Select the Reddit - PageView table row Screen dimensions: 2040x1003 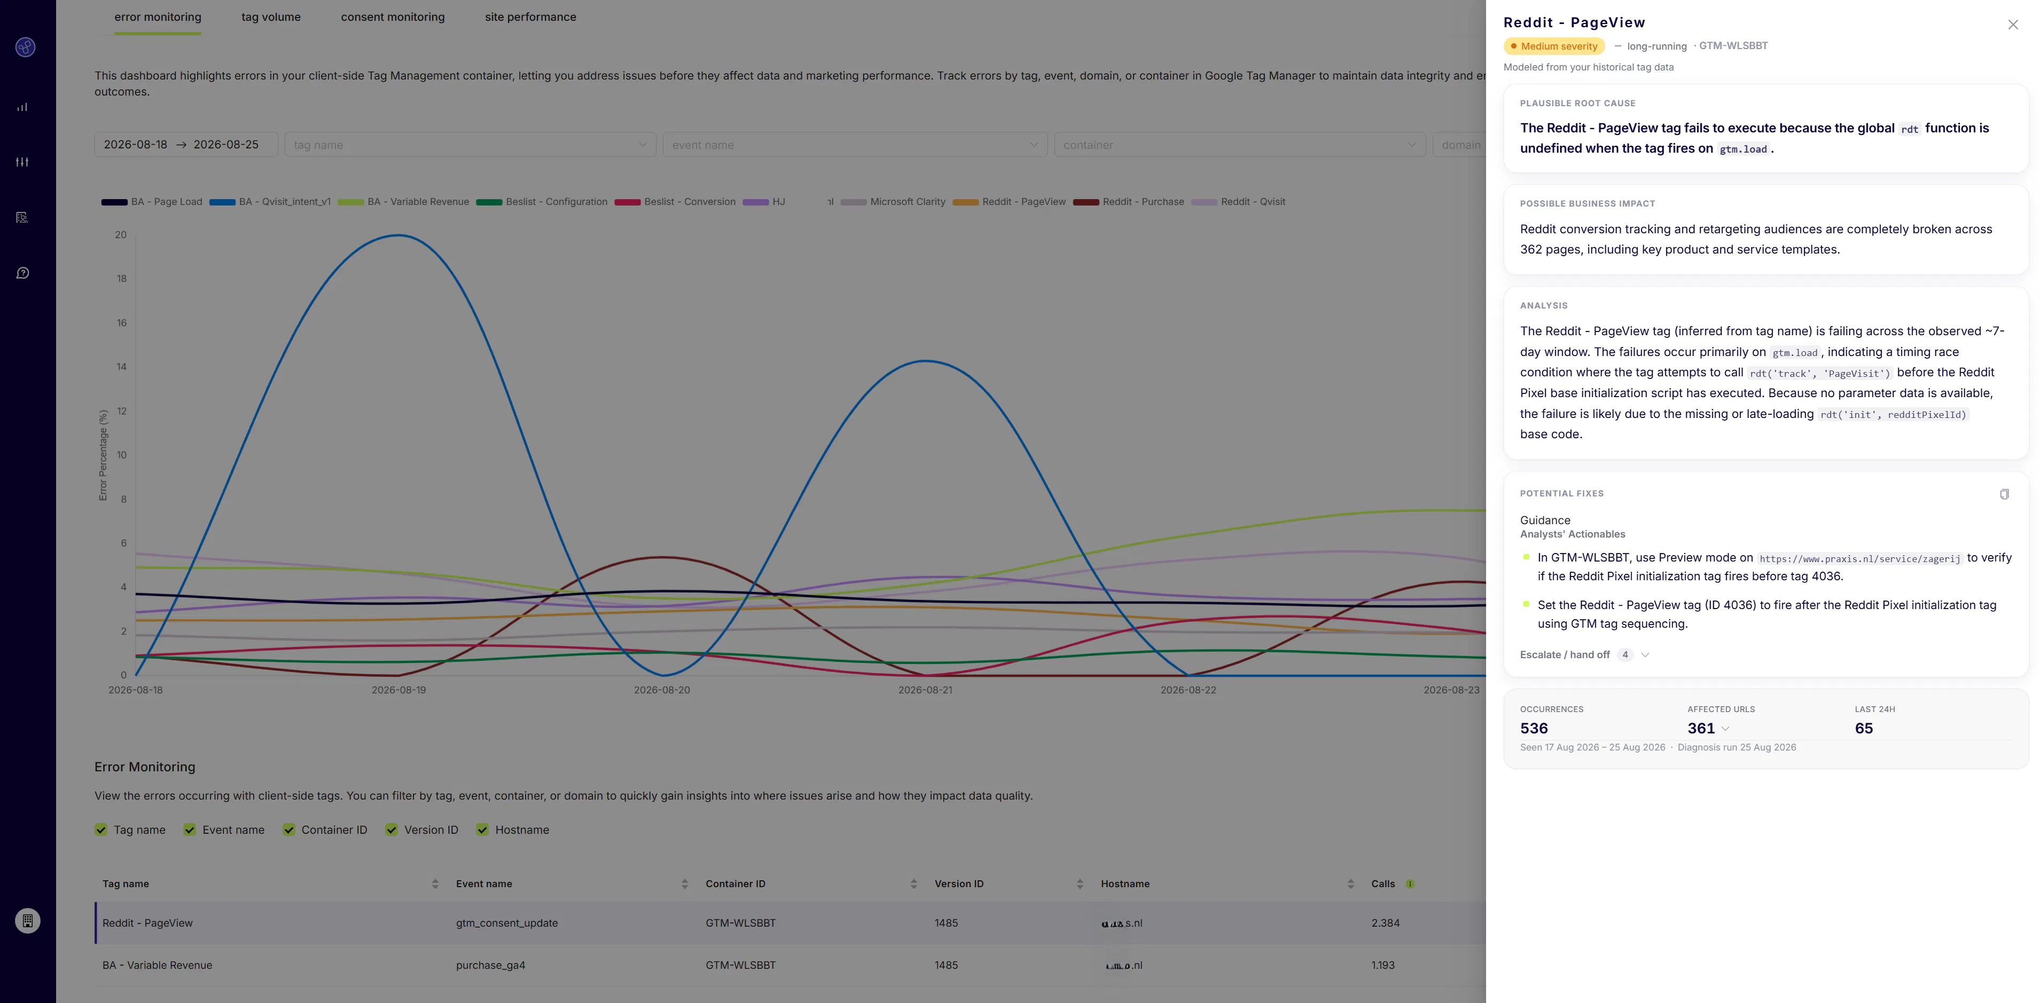pos(791,923)
